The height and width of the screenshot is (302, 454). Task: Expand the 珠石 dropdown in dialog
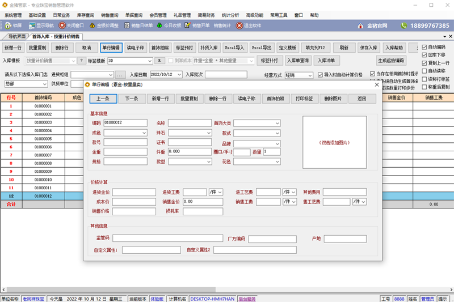coord(209,133)
